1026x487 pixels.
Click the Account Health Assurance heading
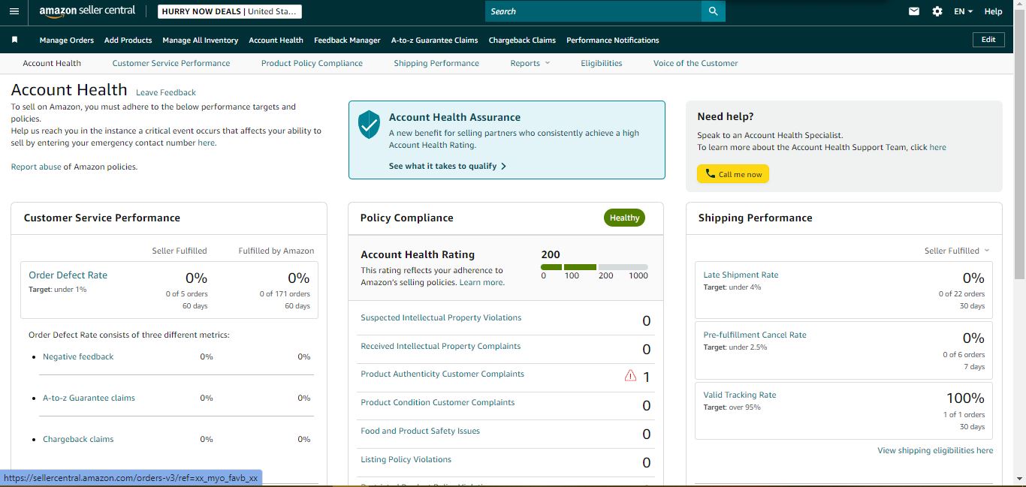coord(454,117)
